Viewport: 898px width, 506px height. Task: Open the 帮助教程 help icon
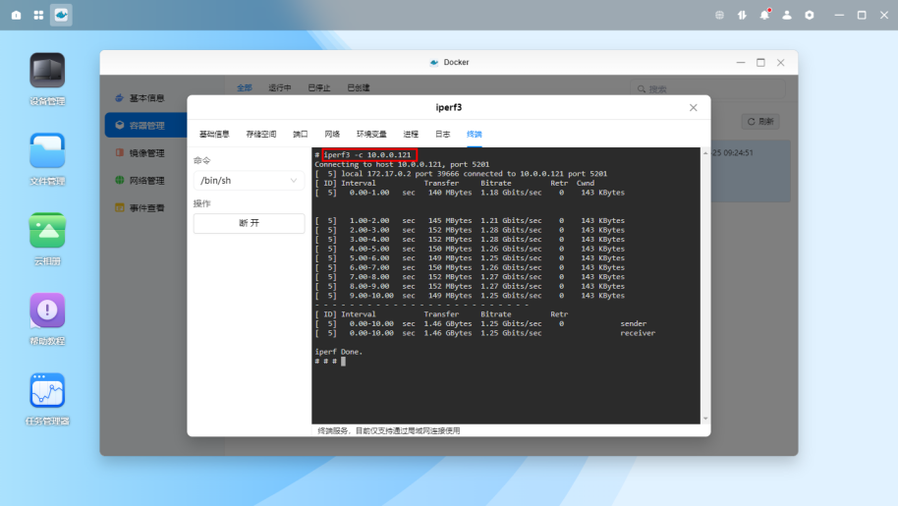click(x=47, y=310)
